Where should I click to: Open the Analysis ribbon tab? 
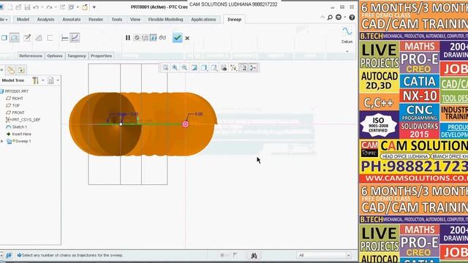click(45, 20)
